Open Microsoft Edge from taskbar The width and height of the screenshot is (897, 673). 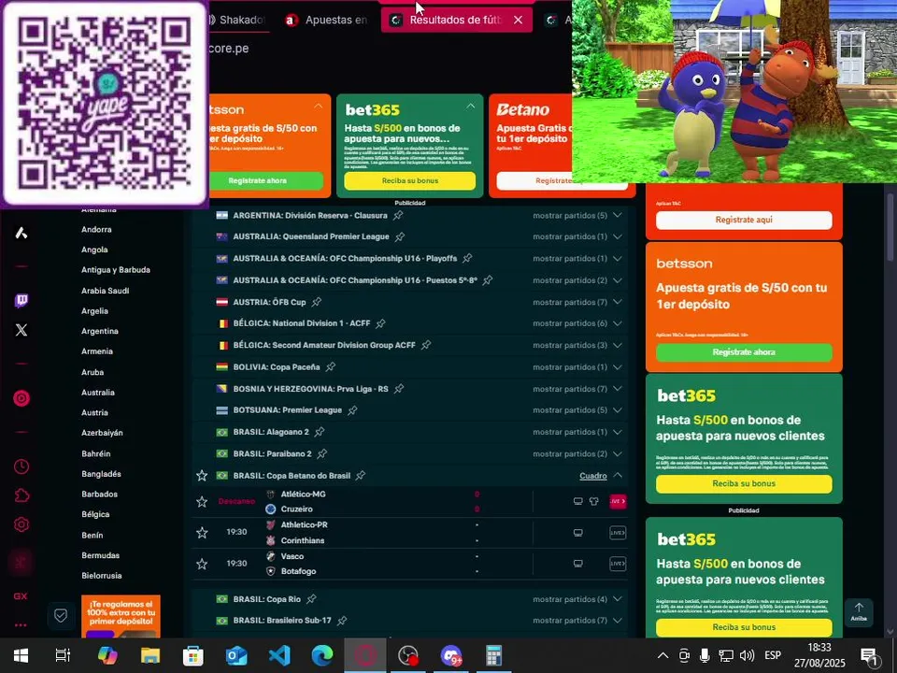click(x=322, y=655)
